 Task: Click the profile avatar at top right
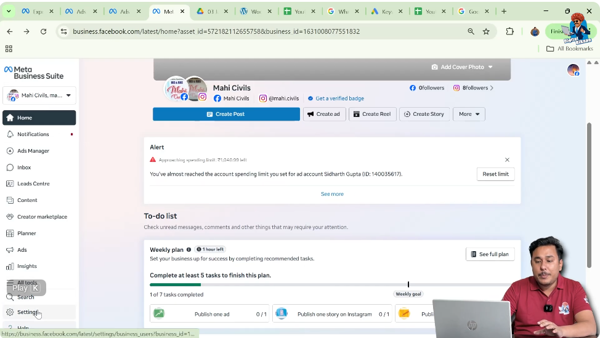(x=573, y=70)
